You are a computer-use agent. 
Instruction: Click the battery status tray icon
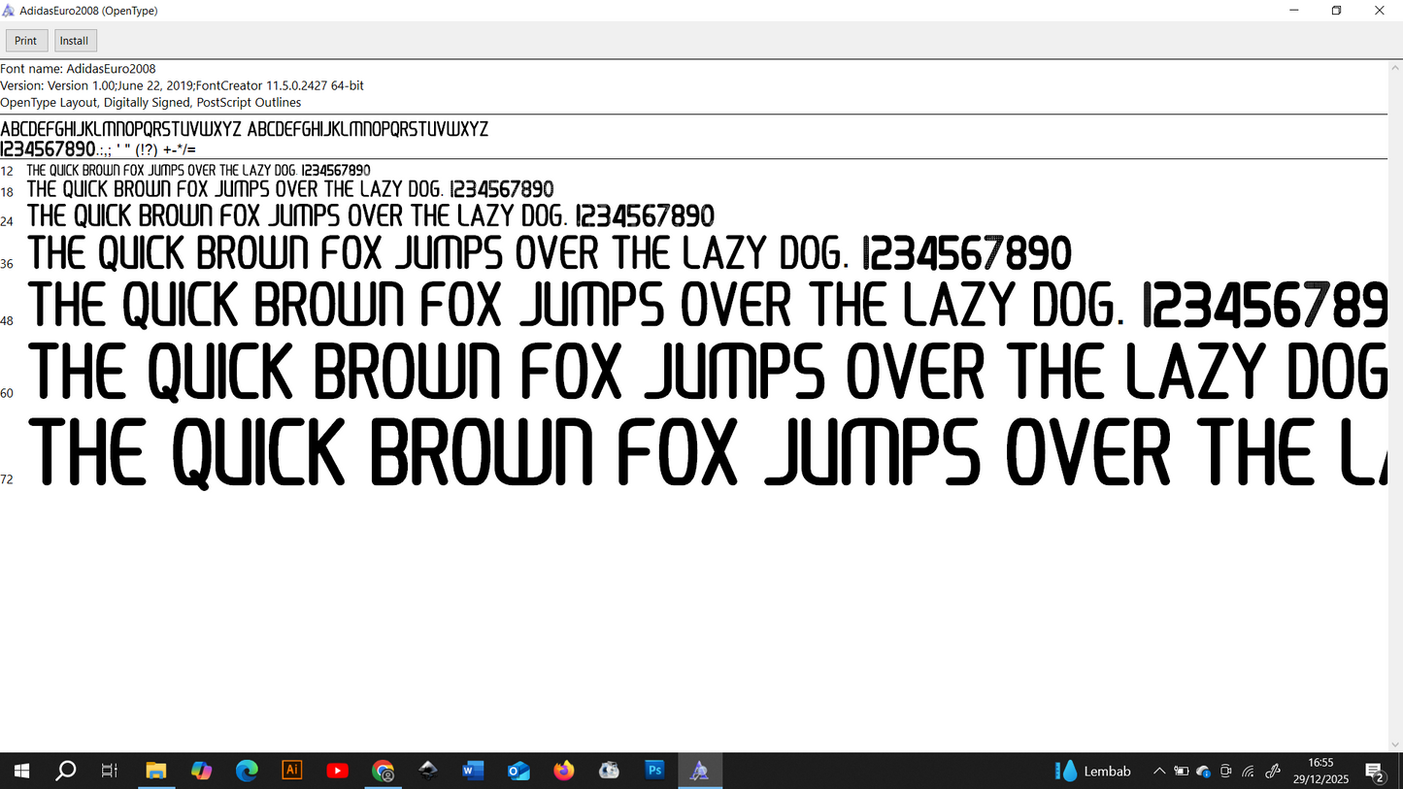[1182, 772]
